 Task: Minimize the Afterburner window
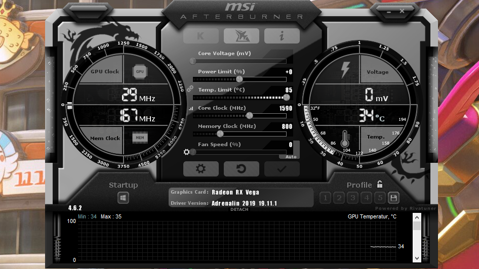(388, 12)
